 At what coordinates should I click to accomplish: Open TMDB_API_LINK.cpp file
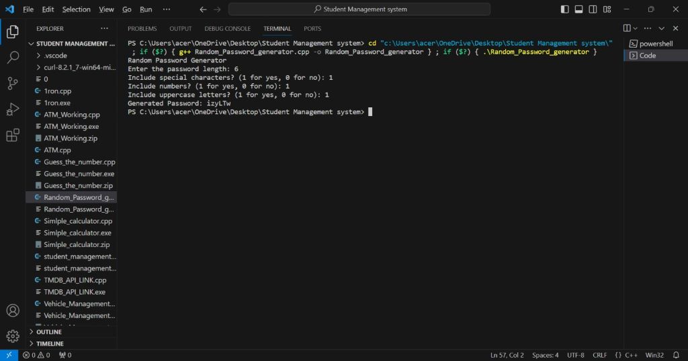pos(73,280)
